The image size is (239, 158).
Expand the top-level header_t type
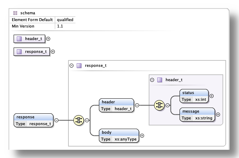[48, 39]
